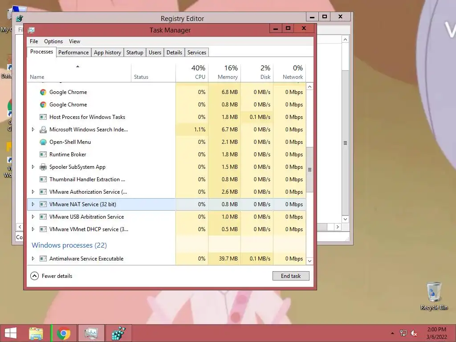Click the VMware NAT Service icon
Image resolution: width=456 pixels, height=342 pixels.
(x=43, y=204)
